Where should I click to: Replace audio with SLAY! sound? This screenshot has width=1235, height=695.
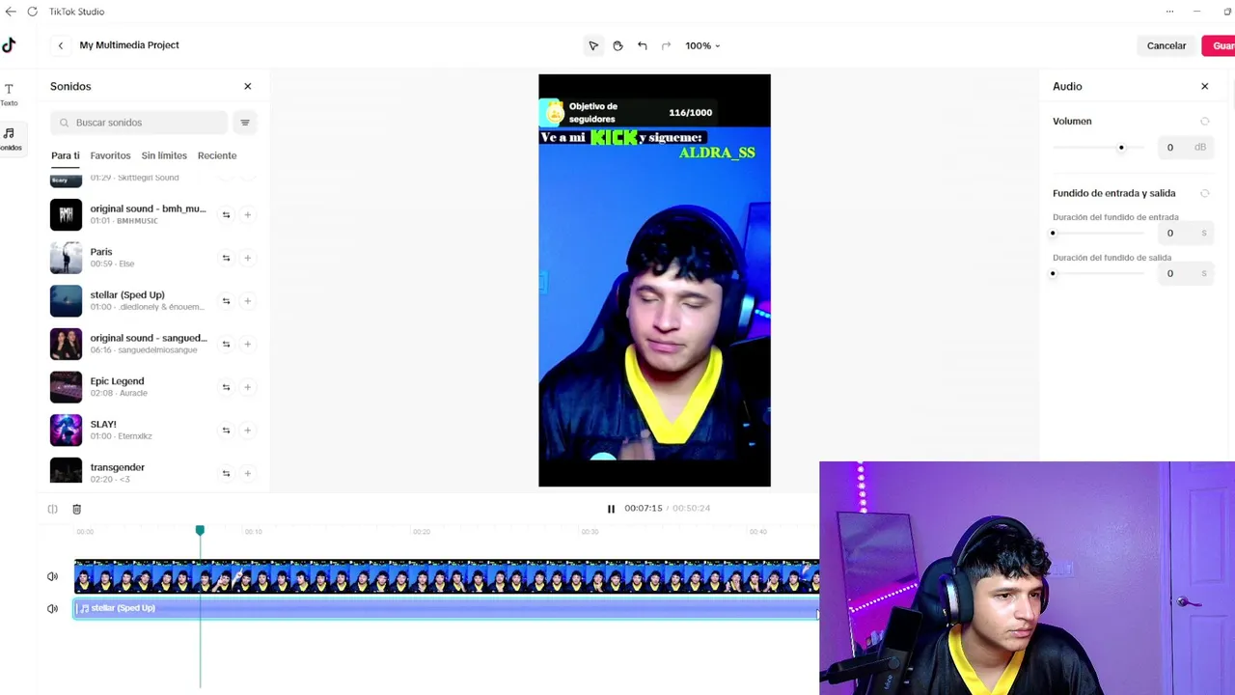click(x=226, y=431)
